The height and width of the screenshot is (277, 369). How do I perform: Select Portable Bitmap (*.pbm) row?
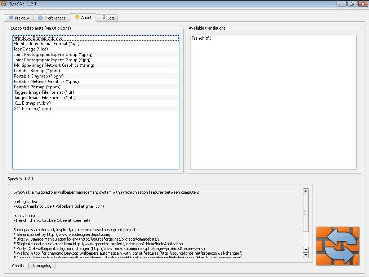(x=96, y=71)
